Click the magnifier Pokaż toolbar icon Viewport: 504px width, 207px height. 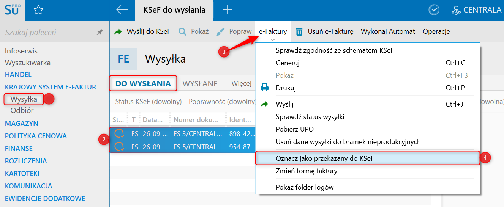(182, 31)
